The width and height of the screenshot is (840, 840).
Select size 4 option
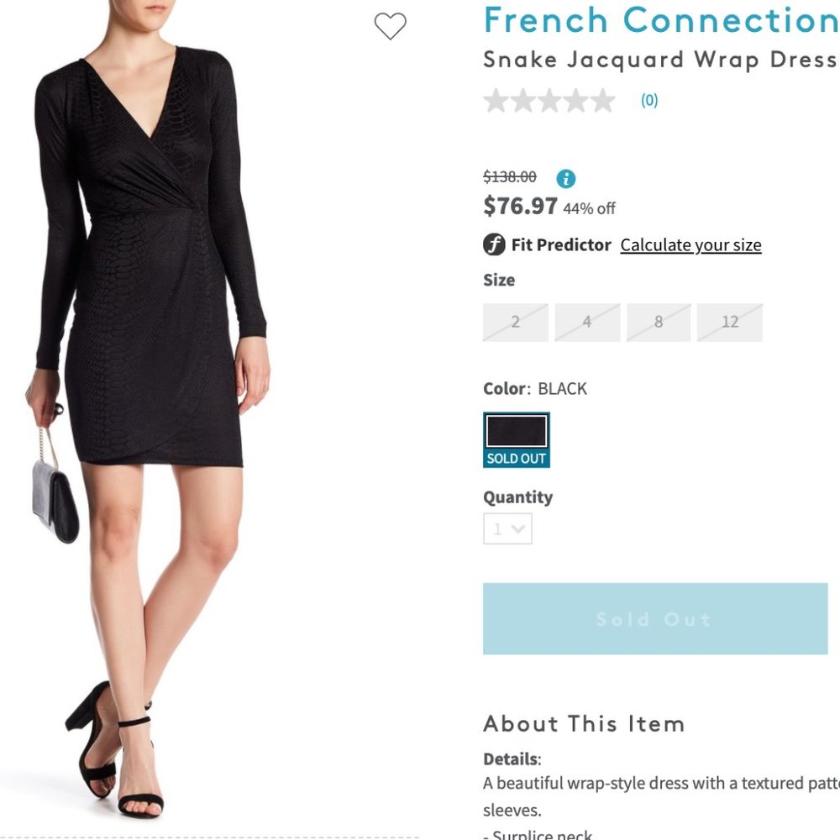click(587, 322)
